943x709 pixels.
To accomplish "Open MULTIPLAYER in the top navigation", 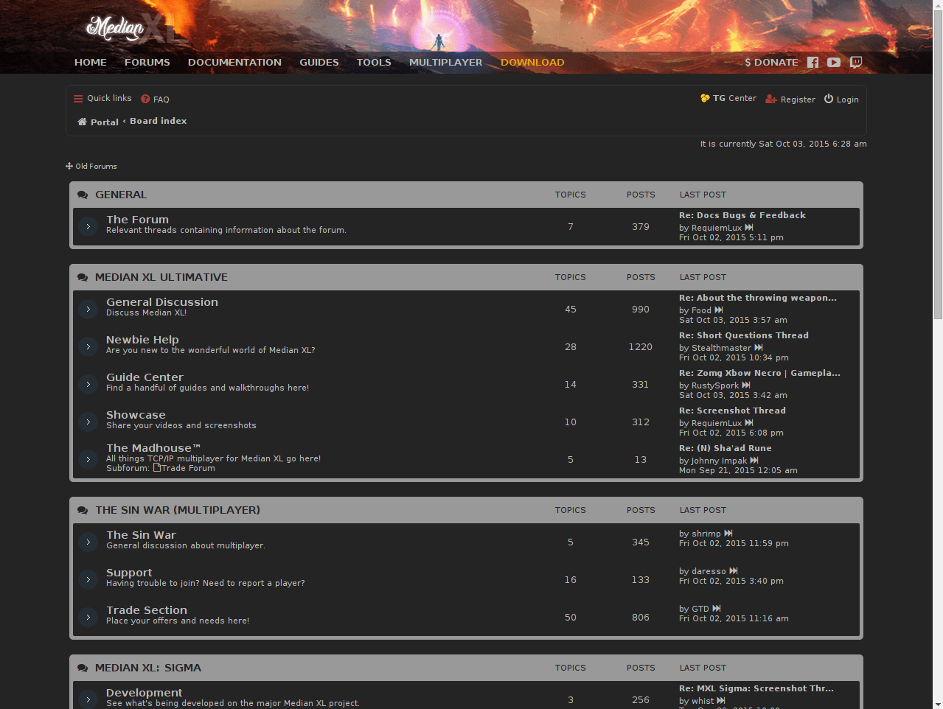I will pos(446,63).
